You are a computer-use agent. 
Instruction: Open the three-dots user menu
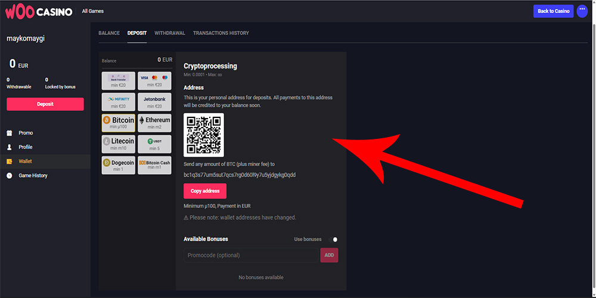tap(582, 11)
